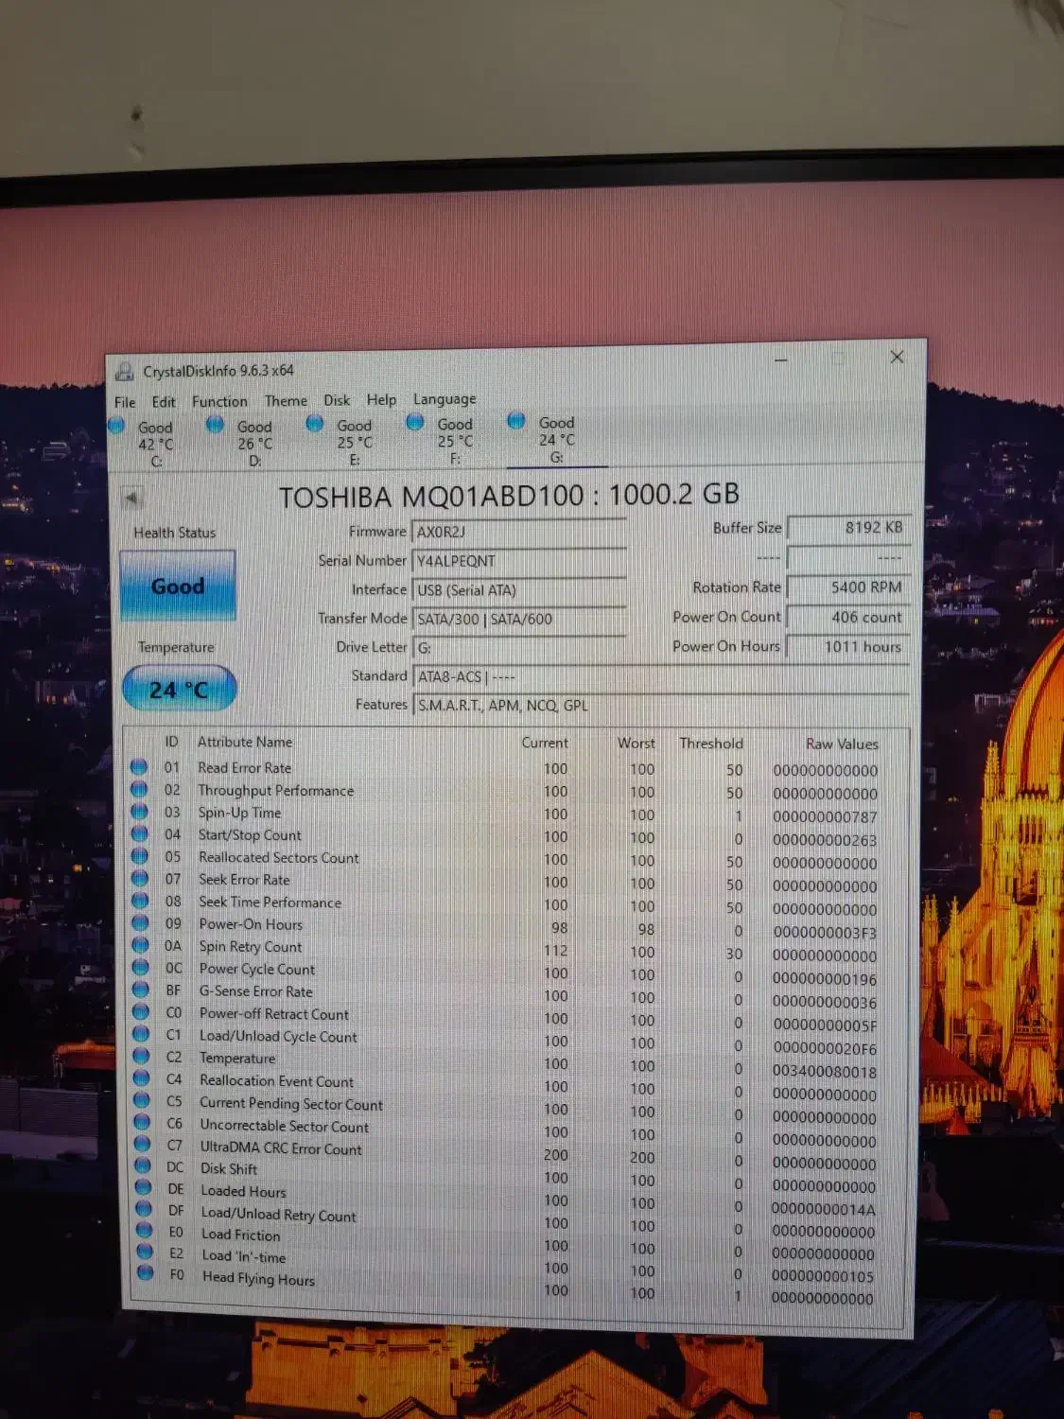Expand the Disk menu

tap(337, 400)
